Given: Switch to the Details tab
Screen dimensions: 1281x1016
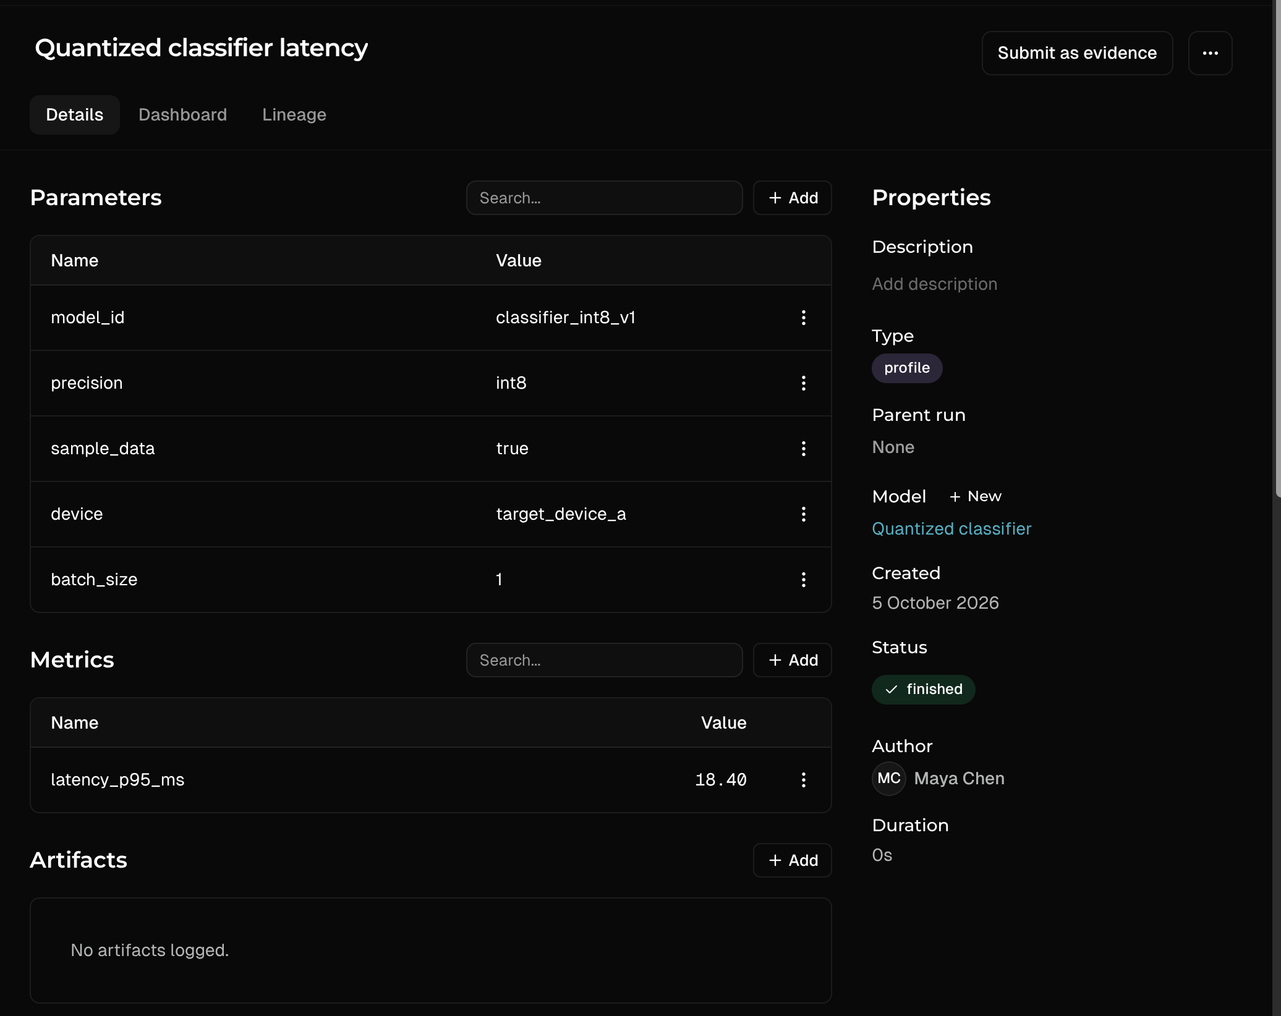Looking at the screenshot, I should click(x=75, y=115).
